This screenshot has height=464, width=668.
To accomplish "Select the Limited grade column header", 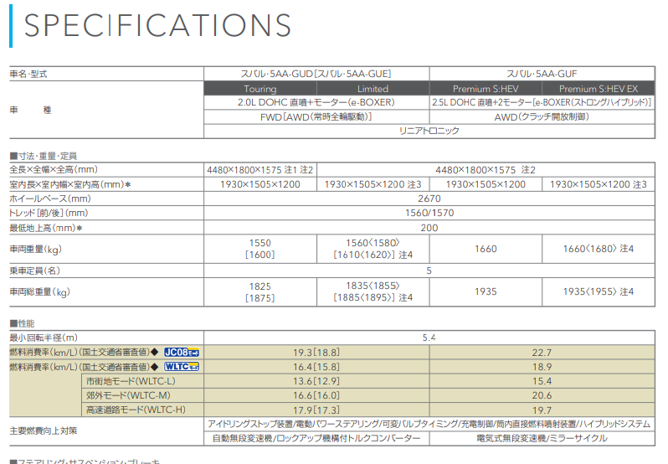I will pyautogui.click(x=373, y=89).
